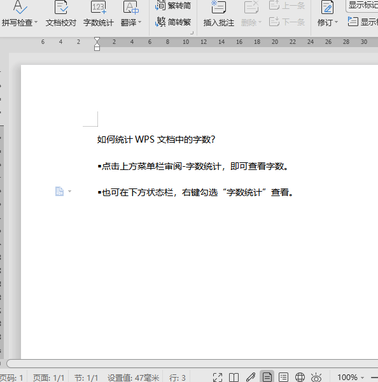Viewport: 378px width, 382px height.
Task: Toggle eye protection mode icon
Action: tap(316, 378)
